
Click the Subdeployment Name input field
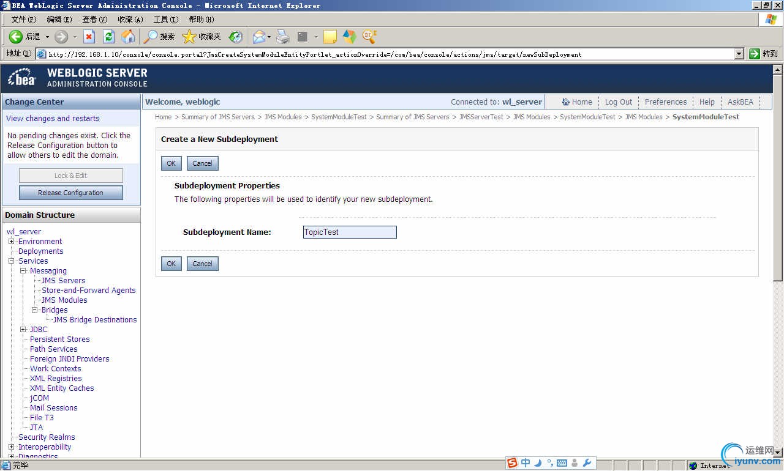click(350, 232)
